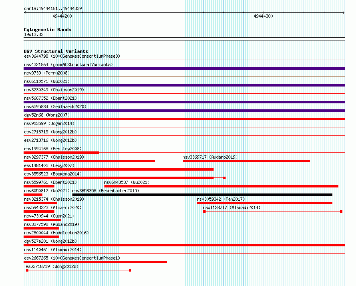Select nsv2800044 Huddleston2016 variant label
This screenshot has height=286, width=356.
56,233
